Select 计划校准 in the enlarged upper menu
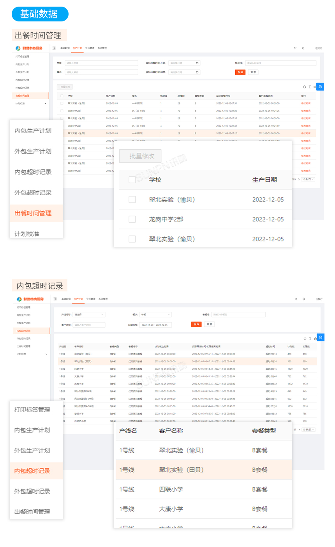Image resolution: width=335 pixels, height=547 pixels. click(27, 234)
